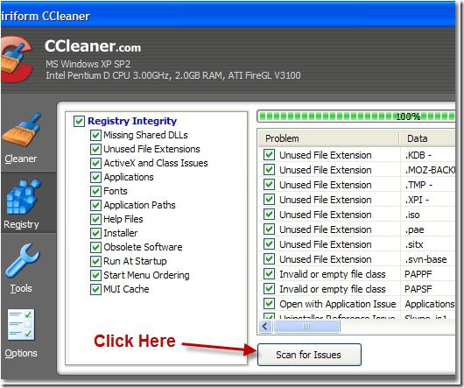Toggle the MUI Cache checkbox
The height and width of the screenshot is (388, 464).
(95, 289)
